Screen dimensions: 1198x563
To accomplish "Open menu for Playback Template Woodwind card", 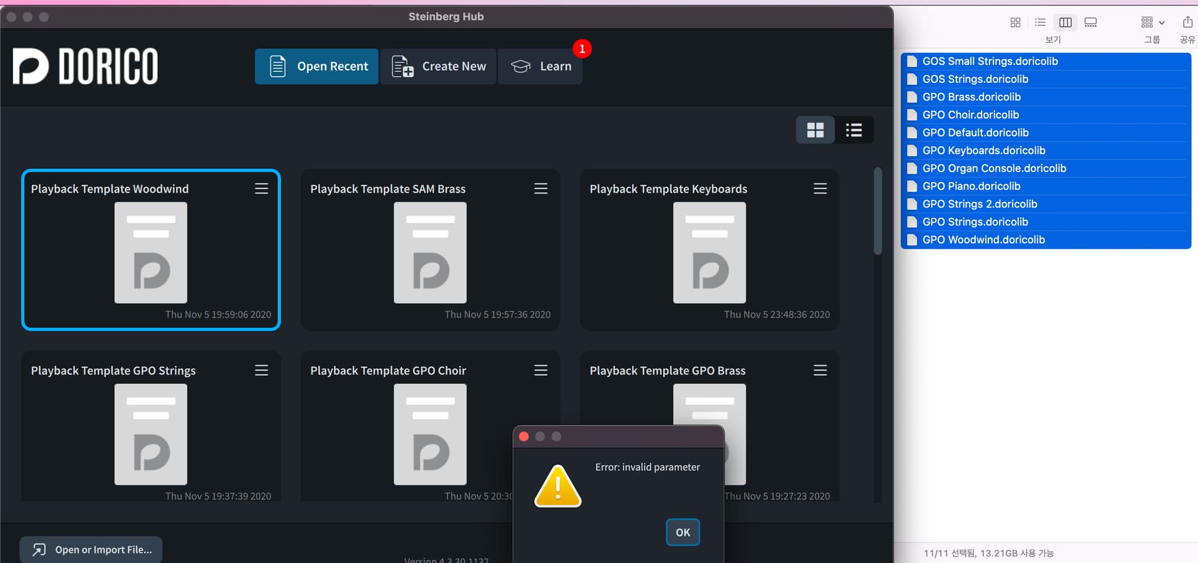I will point(261,188).
